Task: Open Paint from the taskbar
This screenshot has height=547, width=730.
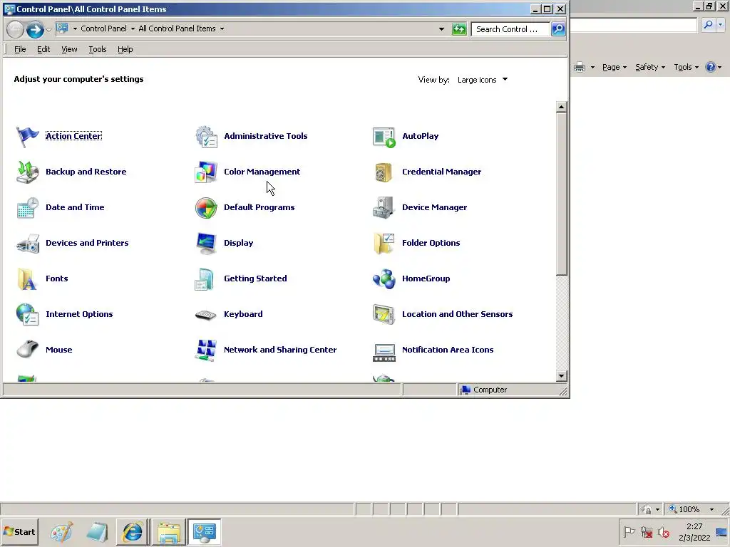Action: coord(62,532)
